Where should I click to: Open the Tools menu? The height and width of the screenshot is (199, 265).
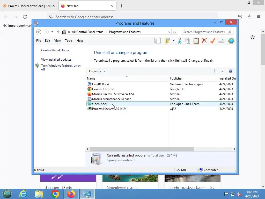(x=69, y=41)
